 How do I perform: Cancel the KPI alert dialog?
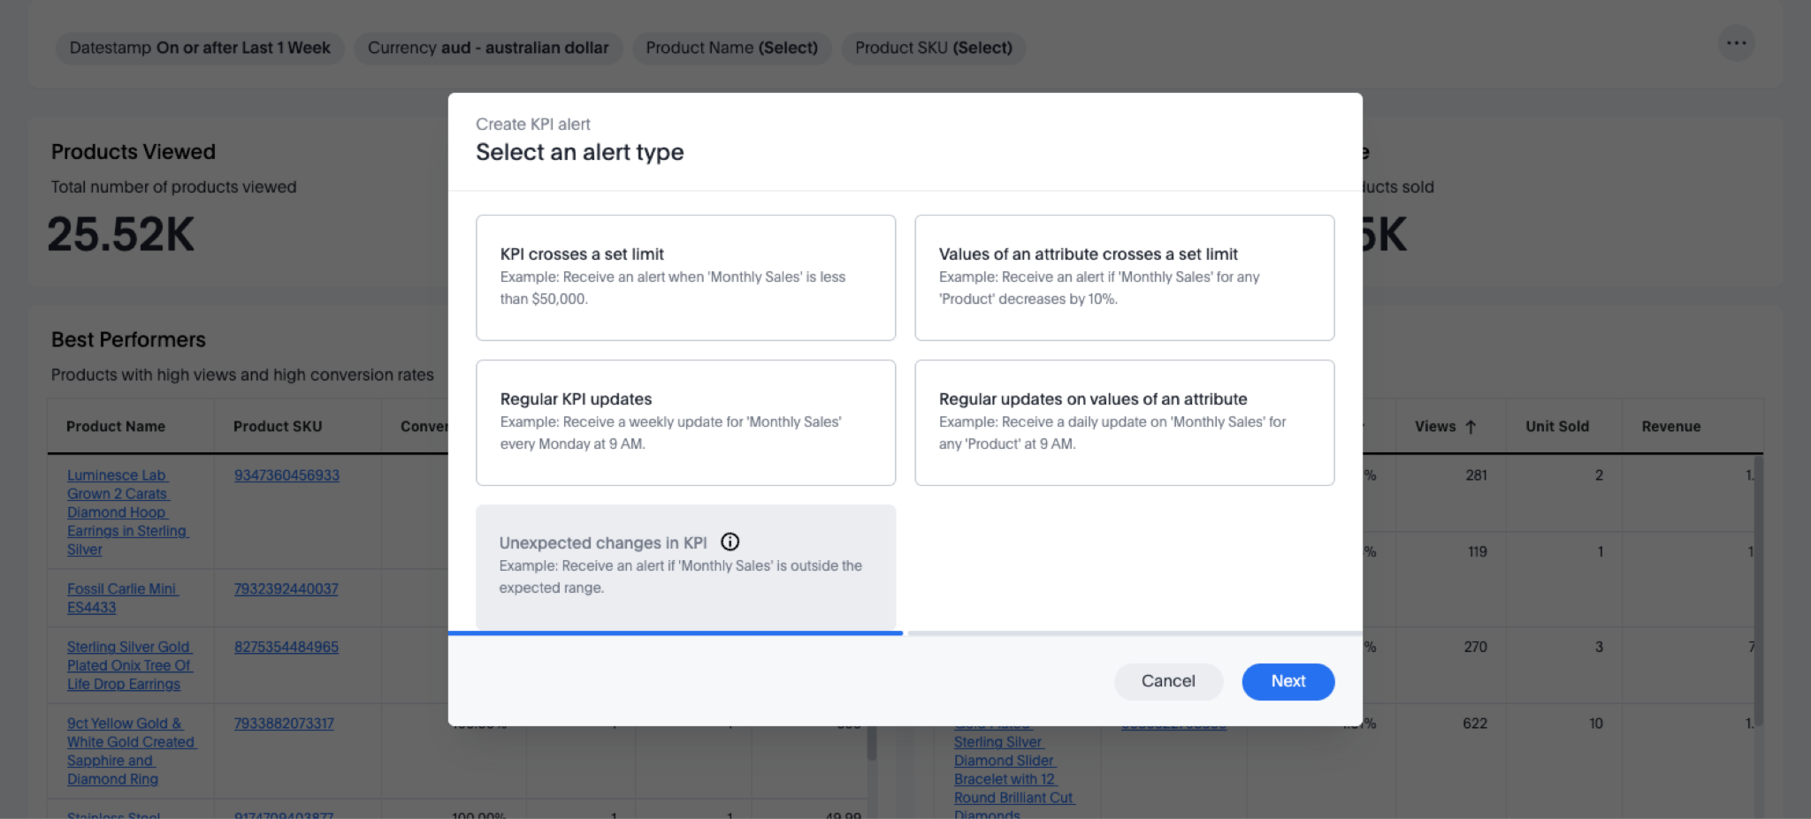tap(1167, 681)
